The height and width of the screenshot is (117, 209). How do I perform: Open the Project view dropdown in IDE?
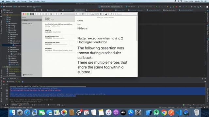point(8,10)
